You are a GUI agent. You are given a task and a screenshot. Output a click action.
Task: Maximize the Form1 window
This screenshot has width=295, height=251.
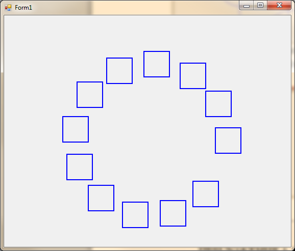pyautogui.click(x=260, y=5)
